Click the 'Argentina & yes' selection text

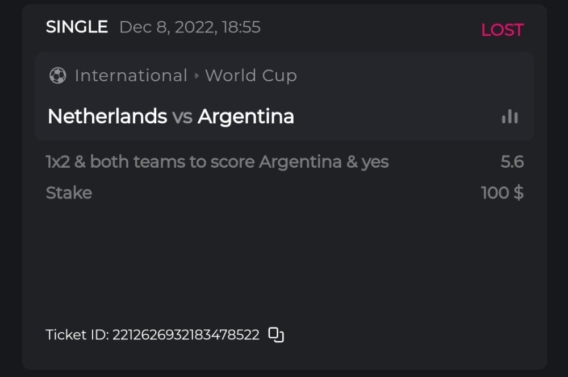[x=324, y=162]
